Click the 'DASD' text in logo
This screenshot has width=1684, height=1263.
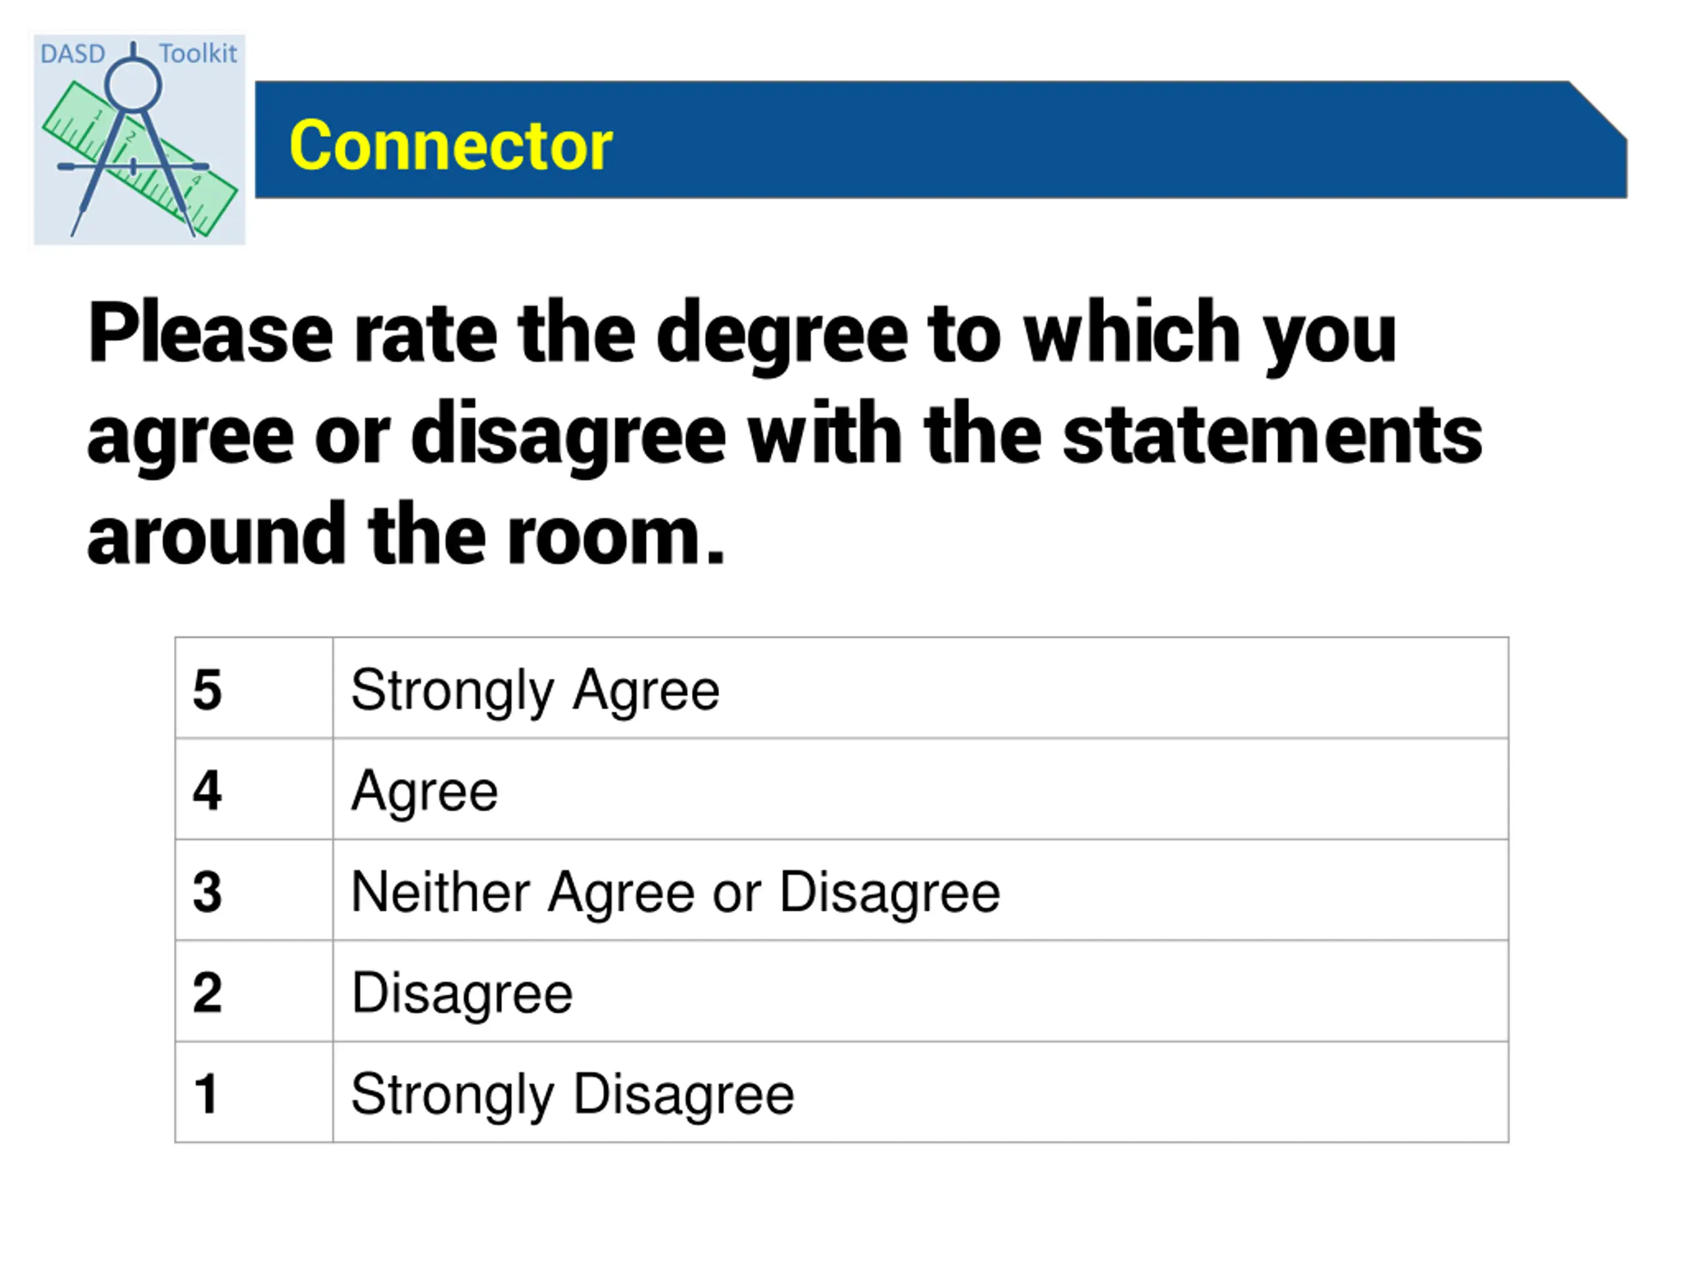point(72,54)
